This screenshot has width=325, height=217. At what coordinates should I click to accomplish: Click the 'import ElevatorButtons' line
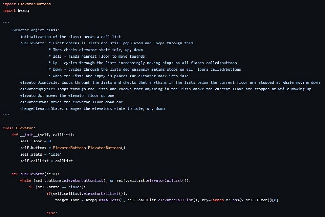tap(27, 4)
